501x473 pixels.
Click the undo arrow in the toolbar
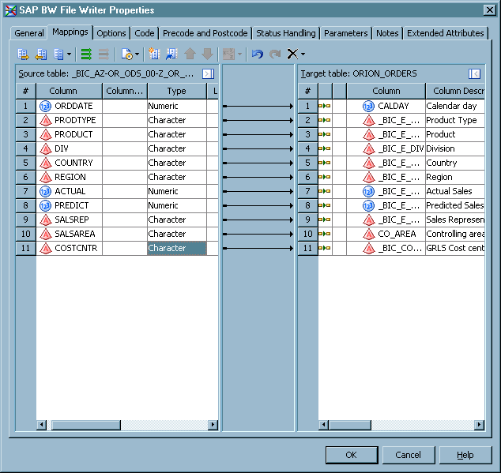point(257,54)
